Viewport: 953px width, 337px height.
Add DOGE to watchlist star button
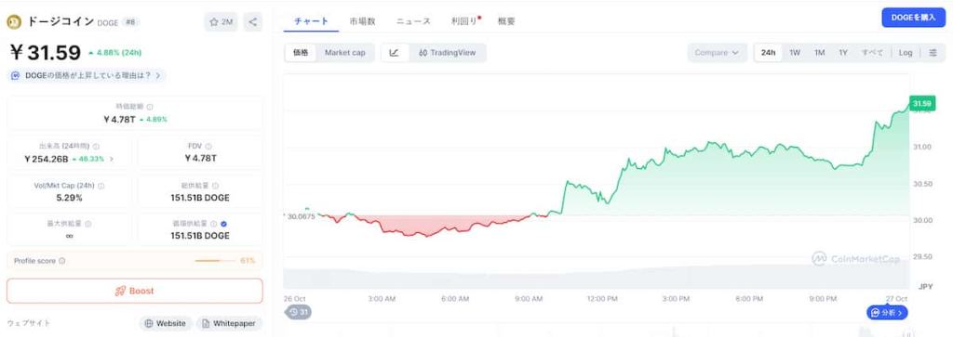click(x=221, y=22)
